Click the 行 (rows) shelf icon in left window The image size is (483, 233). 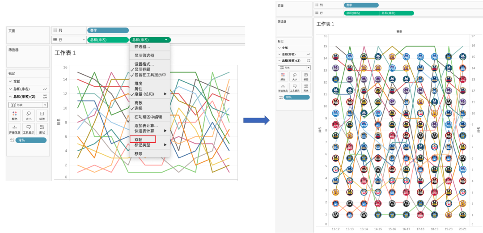coord(55,40)
